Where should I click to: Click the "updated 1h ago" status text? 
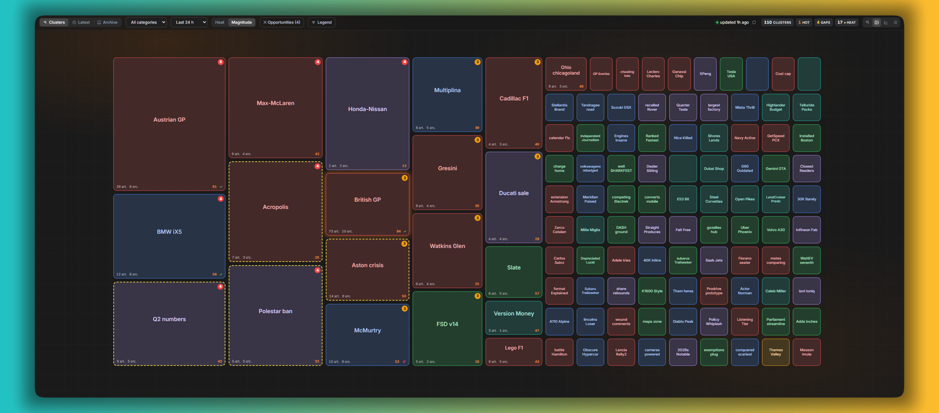pyautogui.click(x=734, y=22)
